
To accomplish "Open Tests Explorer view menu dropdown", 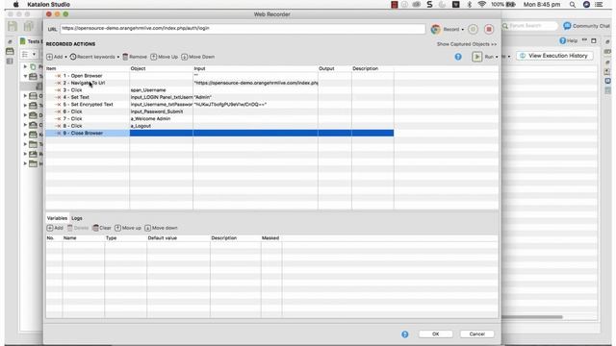I will click(x=35, y=54).
